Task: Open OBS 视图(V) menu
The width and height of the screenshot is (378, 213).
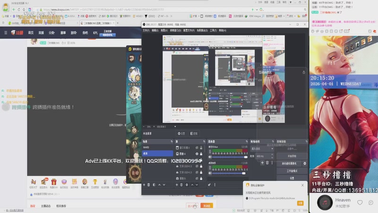Action: [x=164, y=31]
